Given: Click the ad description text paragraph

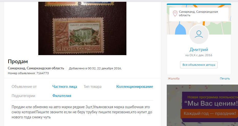Looking at the screenshot, I should point(82,112).
